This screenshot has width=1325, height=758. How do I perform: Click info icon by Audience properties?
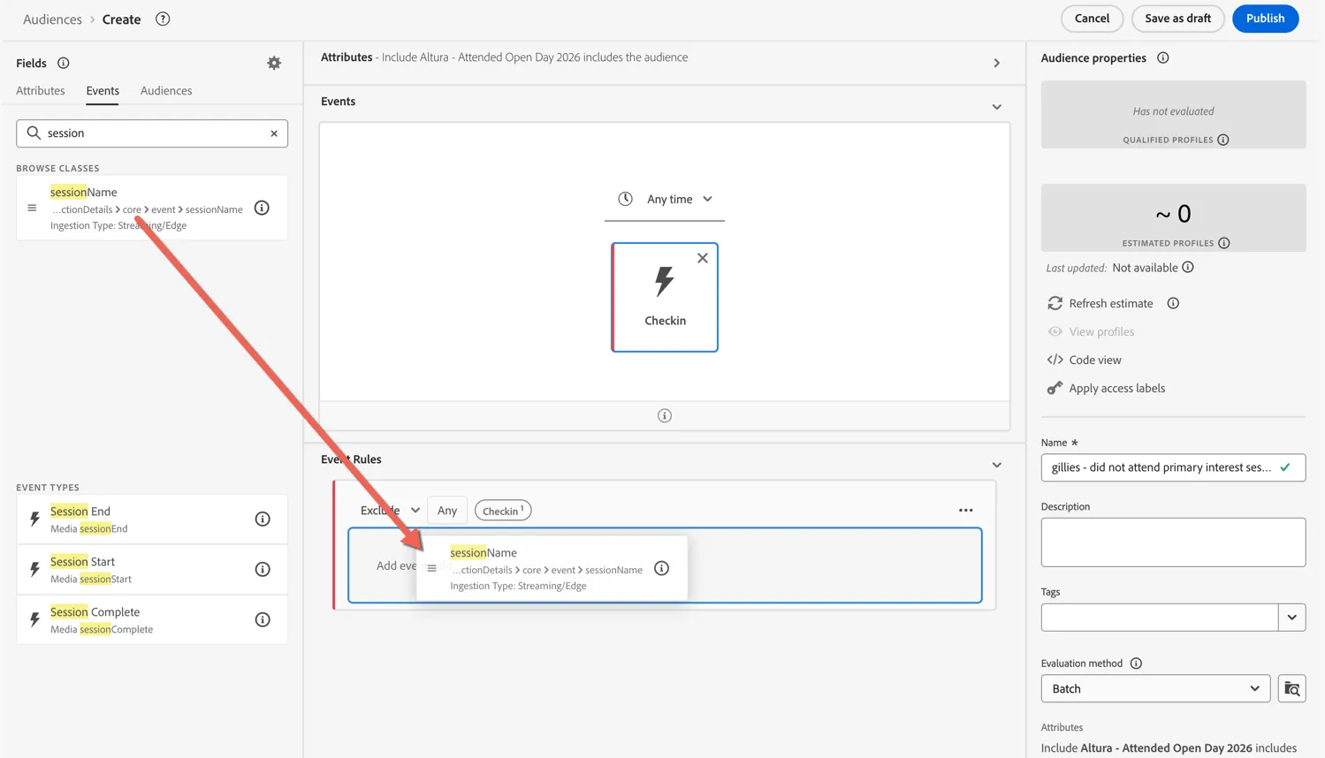[x=1163, y=57]
